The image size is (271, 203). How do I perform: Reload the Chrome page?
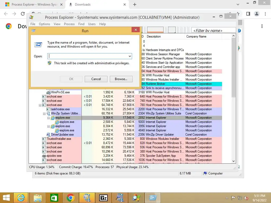[x=23, y=14]
